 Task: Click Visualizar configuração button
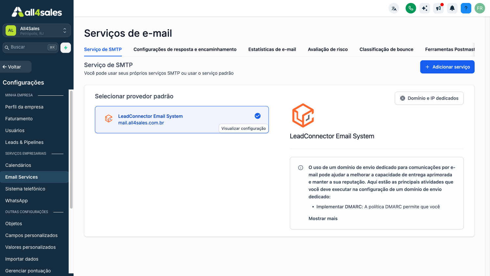[244, 128]
